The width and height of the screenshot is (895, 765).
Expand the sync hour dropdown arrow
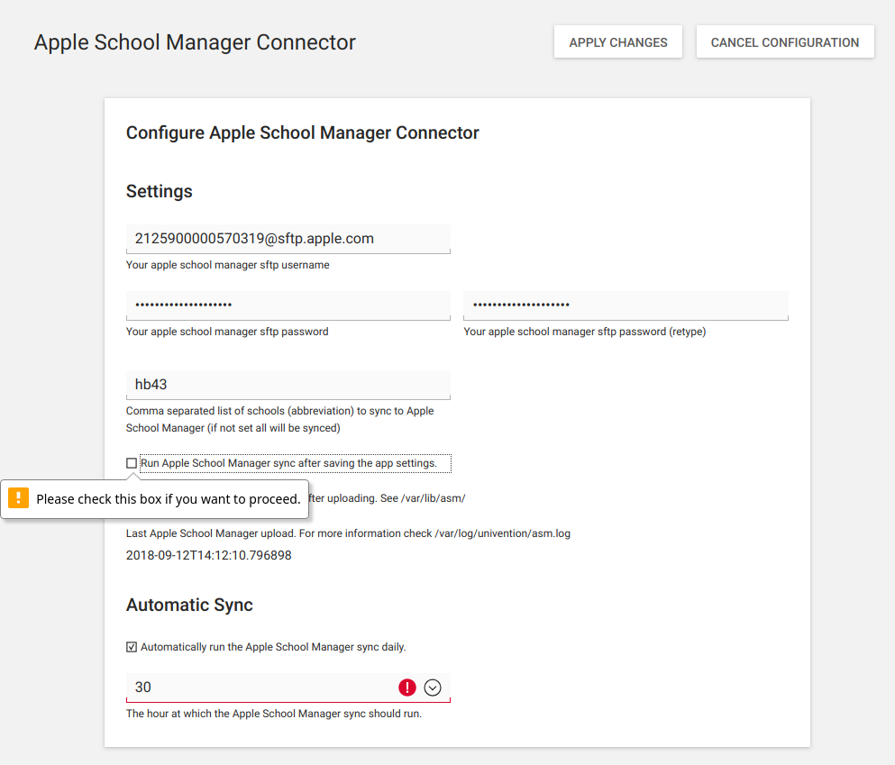pyautogui.click(x=433, y=688)
